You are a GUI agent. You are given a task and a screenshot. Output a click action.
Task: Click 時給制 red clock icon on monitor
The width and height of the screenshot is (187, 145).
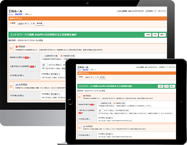(17, 47)
